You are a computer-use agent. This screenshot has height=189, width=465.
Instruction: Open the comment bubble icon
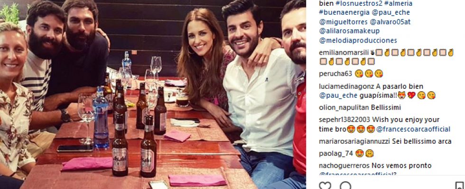point(345,186)
